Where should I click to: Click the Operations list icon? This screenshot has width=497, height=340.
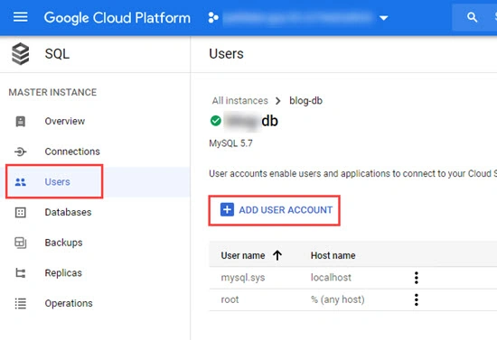click(x=21, y=303)
